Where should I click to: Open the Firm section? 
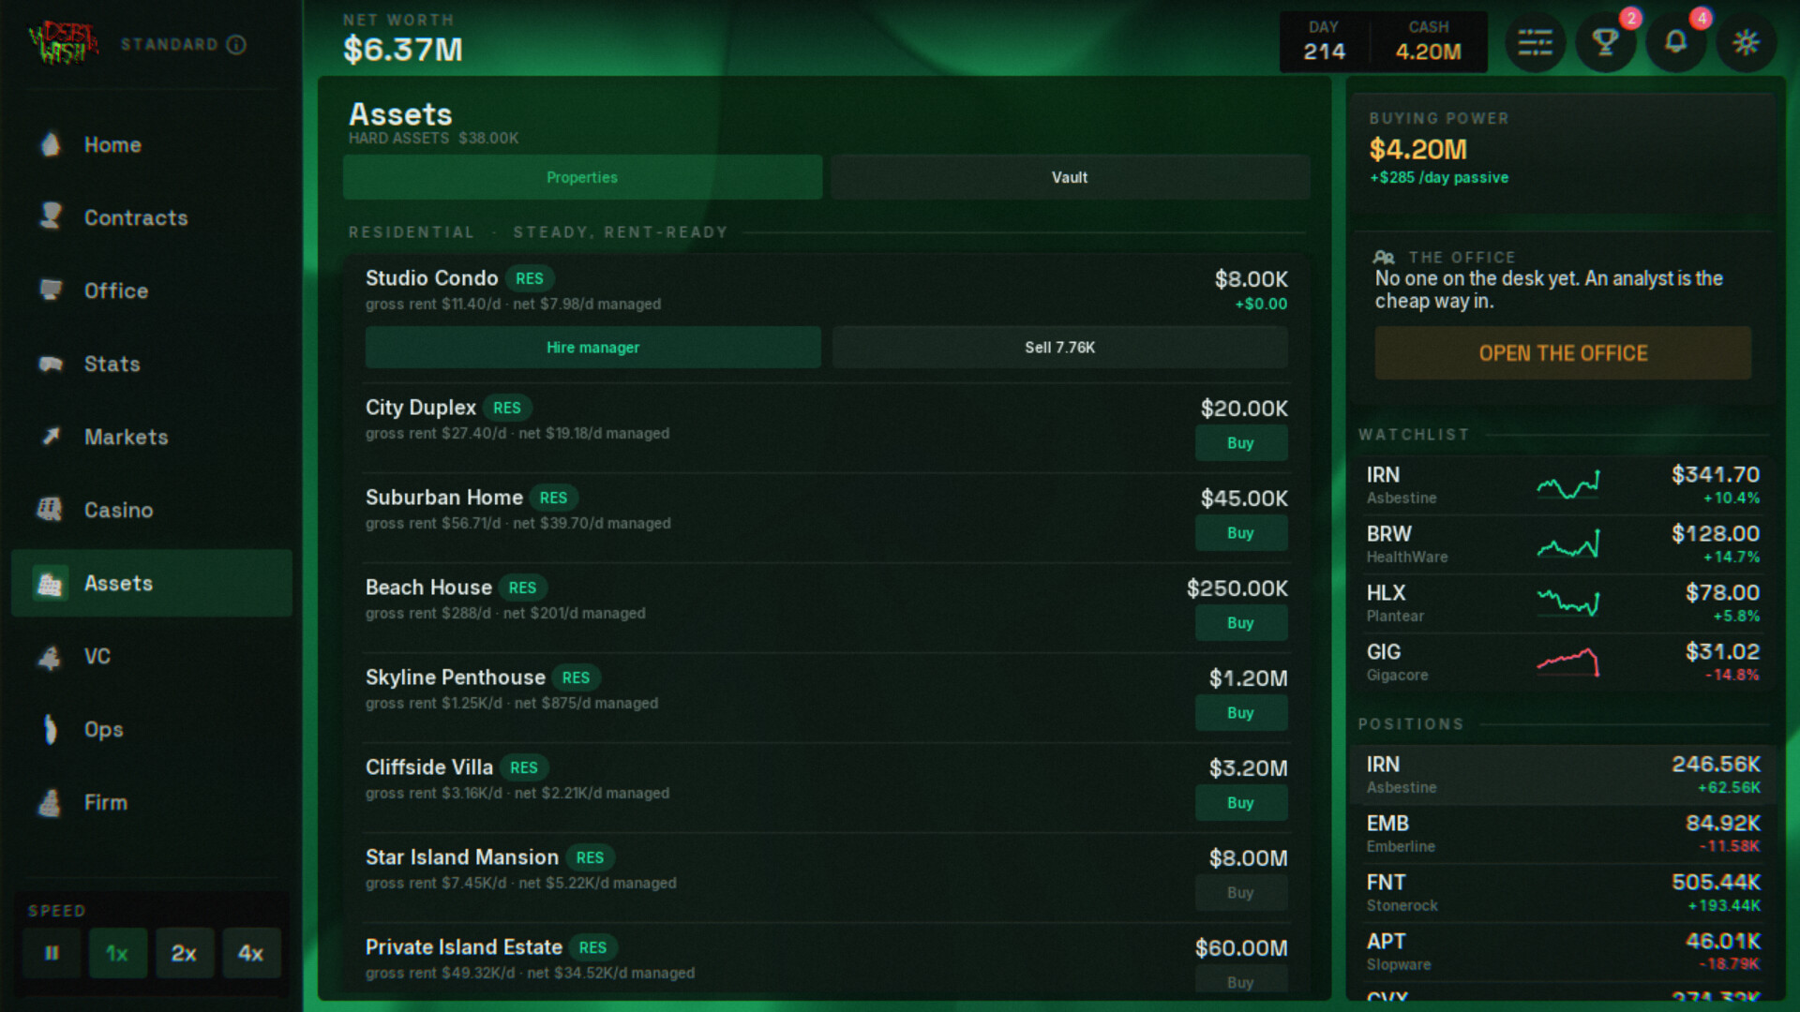pos(152,802)
